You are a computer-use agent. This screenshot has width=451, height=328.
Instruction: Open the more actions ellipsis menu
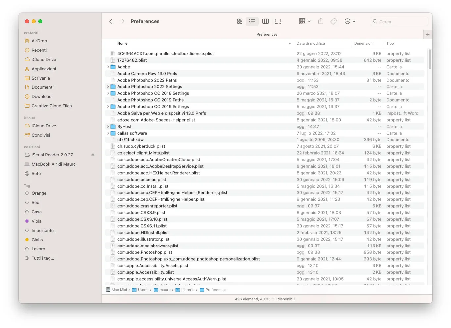[x=348, y=21]
